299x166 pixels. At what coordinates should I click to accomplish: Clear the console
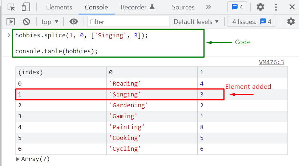(26, 22)
